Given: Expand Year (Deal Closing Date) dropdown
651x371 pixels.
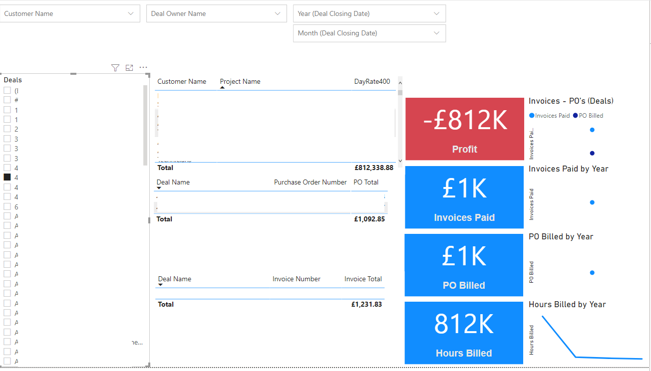Looking at the screenshot, I should click(x=369, y=13).
